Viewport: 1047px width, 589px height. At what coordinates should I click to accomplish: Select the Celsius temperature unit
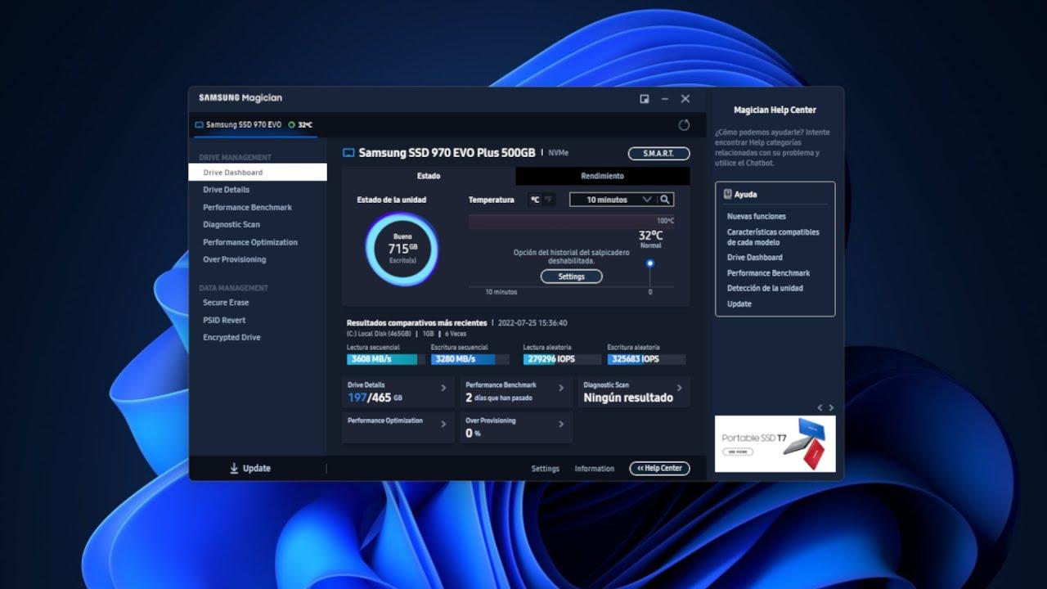(536, 199)
